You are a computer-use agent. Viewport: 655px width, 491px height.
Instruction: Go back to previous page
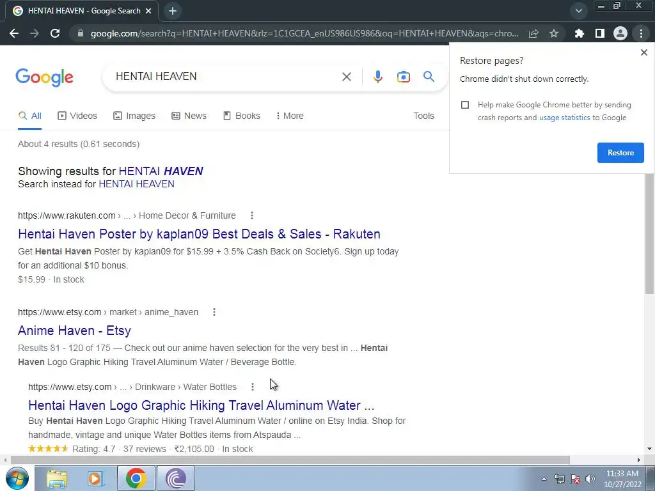pos(14,33)
